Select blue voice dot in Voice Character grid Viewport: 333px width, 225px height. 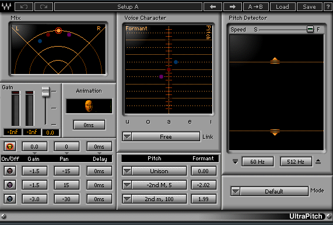(x=176, y=62)
